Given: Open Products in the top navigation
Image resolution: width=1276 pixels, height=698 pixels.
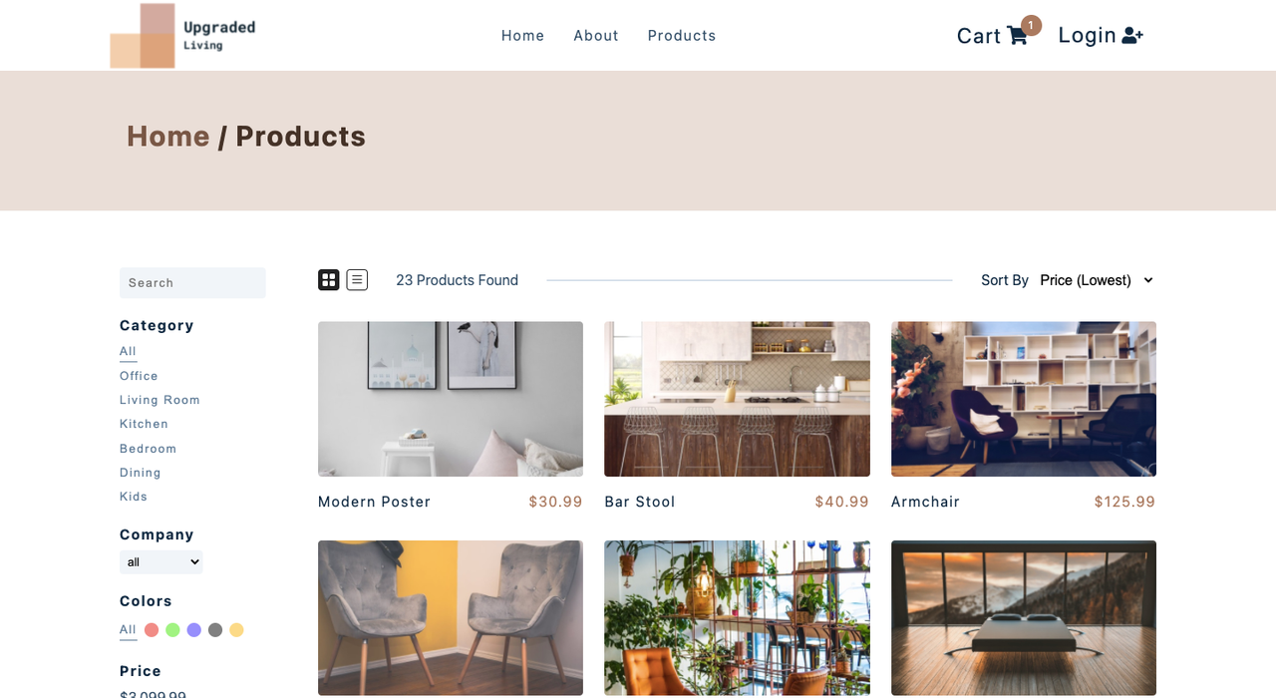Looking at the screenshot, I should pos(682,36).
